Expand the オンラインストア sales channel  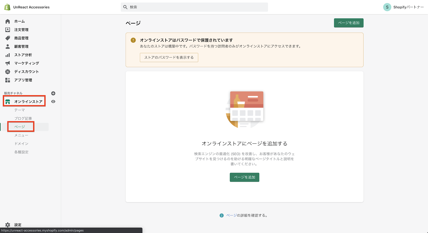[28, 102]
